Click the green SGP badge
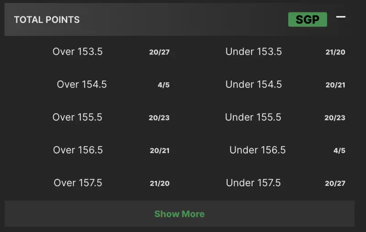366x232 pixels. [x=307, y=20]
